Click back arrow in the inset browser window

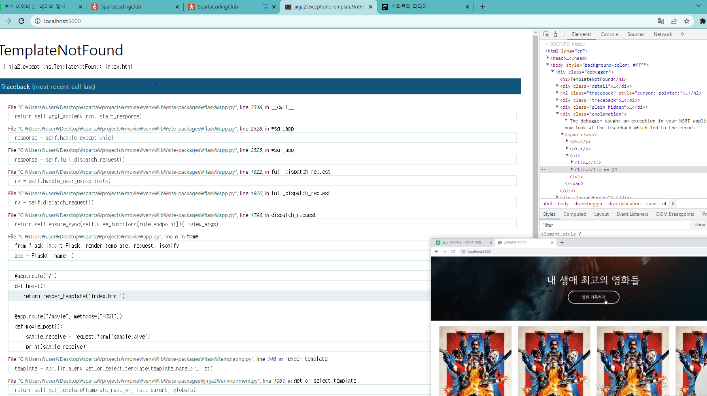(x=437, y=251)
